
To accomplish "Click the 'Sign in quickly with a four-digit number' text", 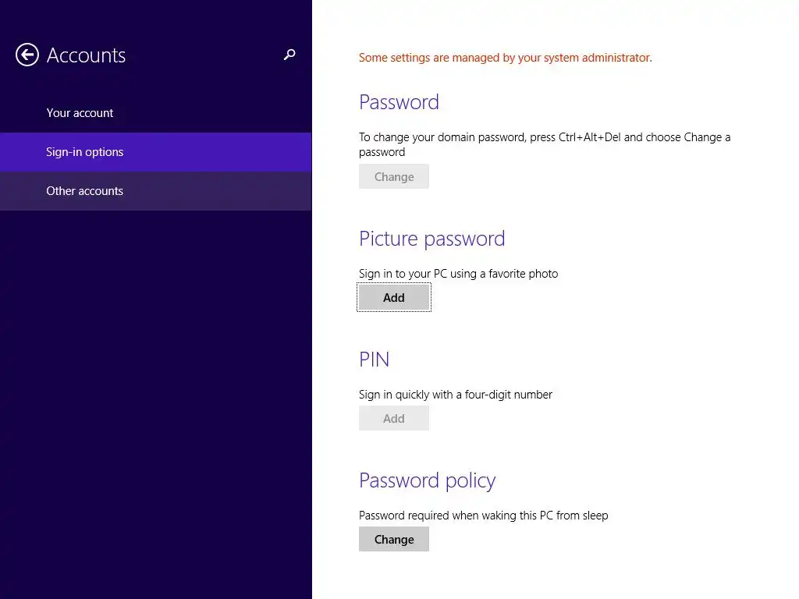I will tap(455, 395).
